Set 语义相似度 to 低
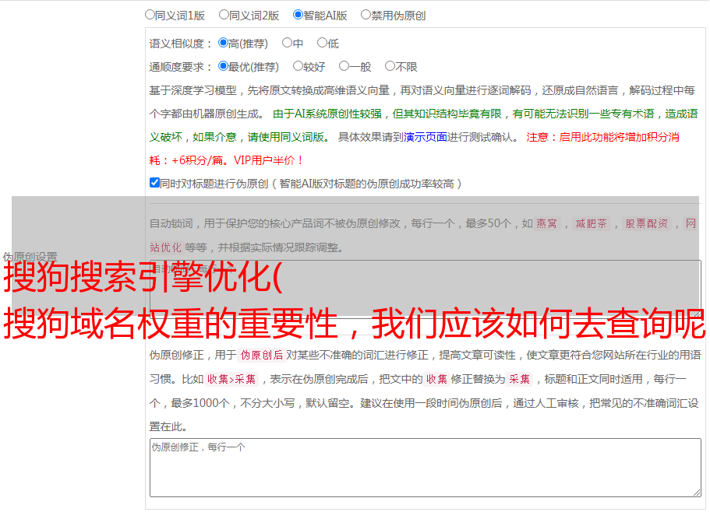710x512 pixels. [322, 43]
